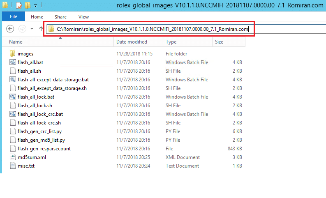The height and width of the screenshot is (198, 326).
Task: Select the flash_all_lock_crc.bat file icon
Action: (13, 114)
